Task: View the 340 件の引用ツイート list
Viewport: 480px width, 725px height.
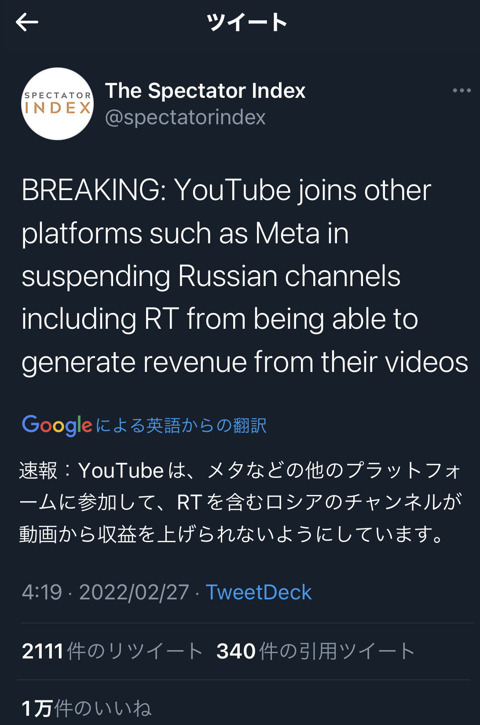Action: pos(315,651)
